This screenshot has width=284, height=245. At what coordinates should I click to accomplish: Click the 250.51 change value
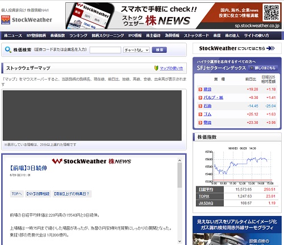click(270, 189)
